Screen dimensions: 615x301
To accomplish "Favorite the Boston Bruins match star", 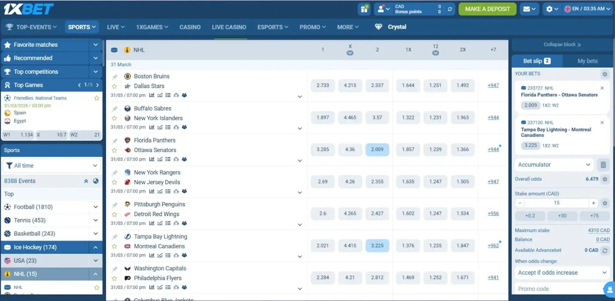I will click(114, 86).
